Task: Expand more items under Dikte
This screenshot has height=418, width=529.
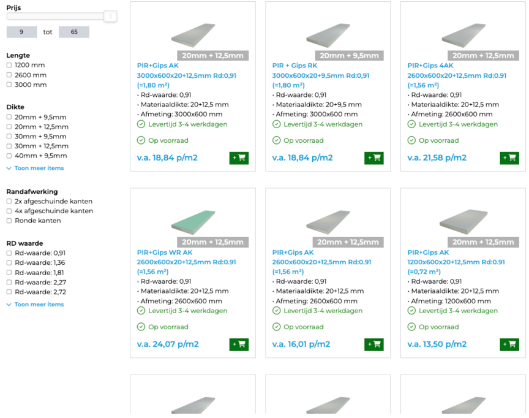Action: [35, 168]
